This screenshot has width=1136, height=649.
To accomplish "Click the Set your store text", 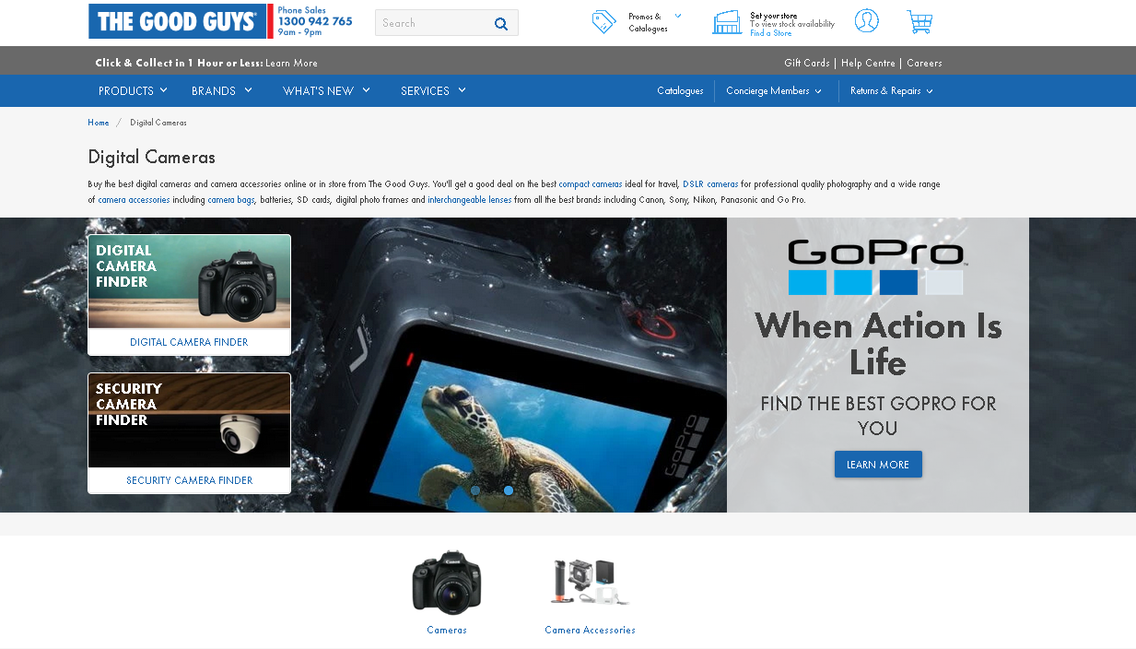I will (774, 16).
